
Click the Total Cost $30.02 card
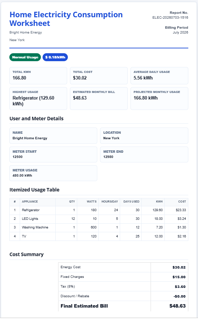99,76
